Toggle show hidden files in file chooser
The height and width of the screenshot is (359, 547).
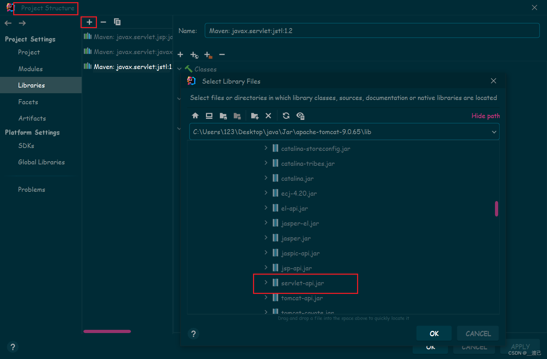tap(300, 116)
